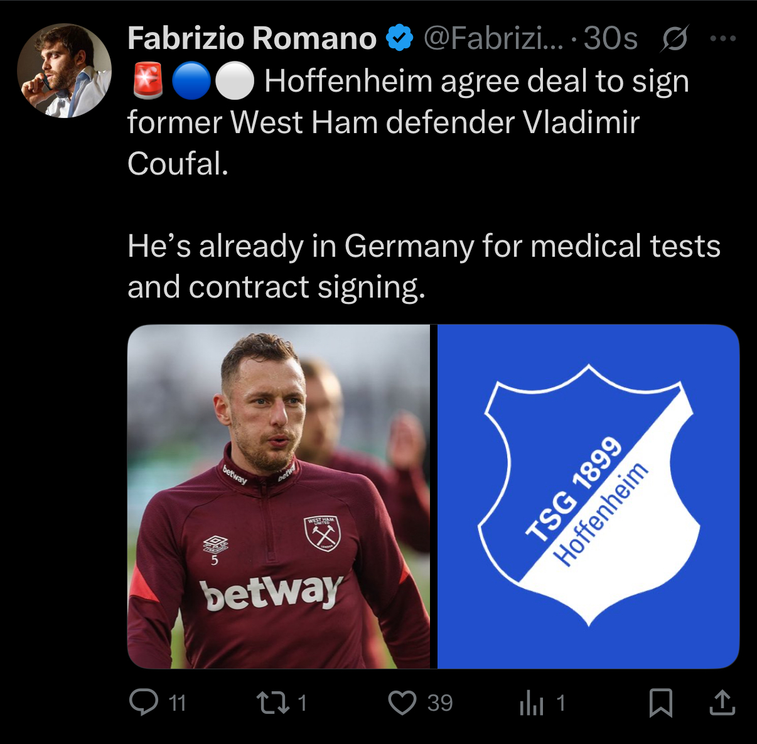Click the Fabrizio Romano display name

click(x=252, y=39)
